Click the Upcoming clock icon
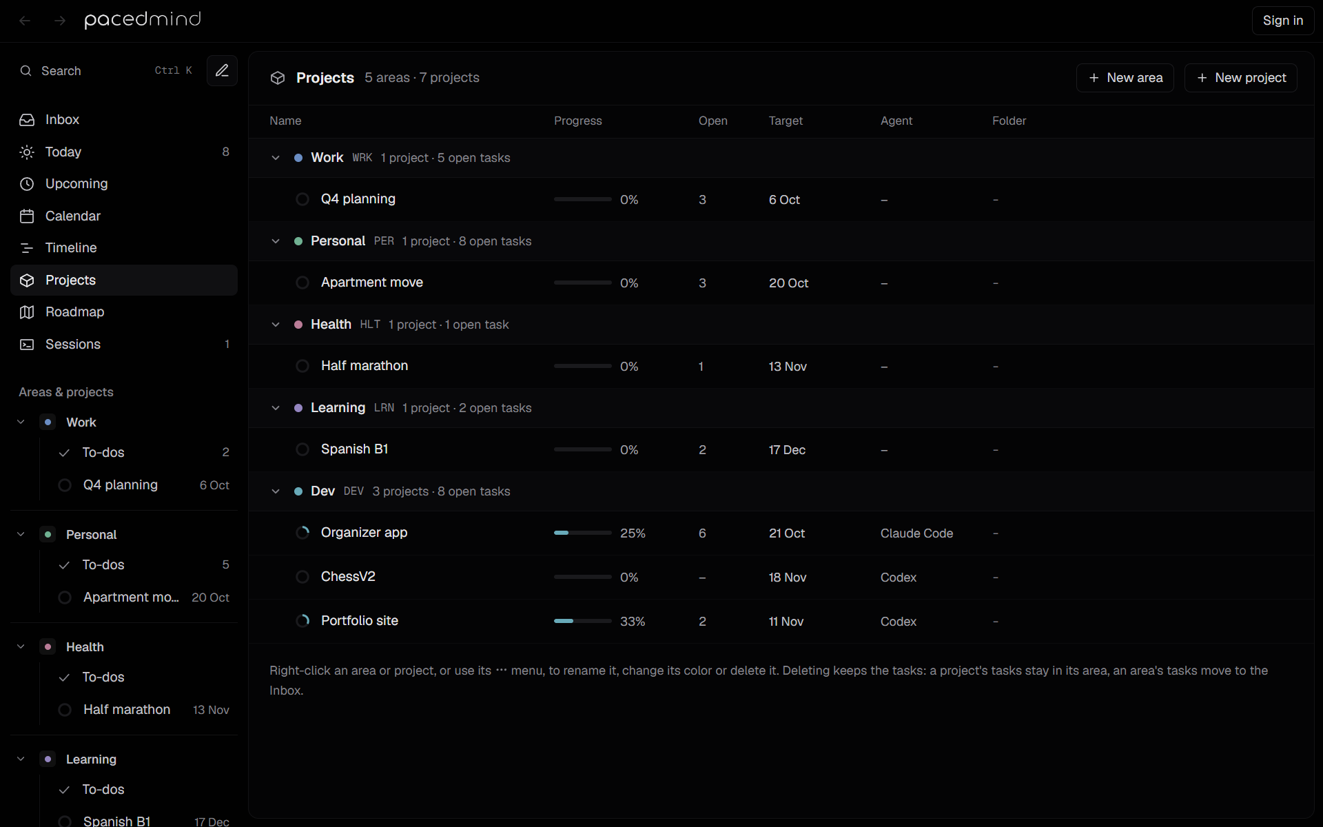 pos(27,184)
